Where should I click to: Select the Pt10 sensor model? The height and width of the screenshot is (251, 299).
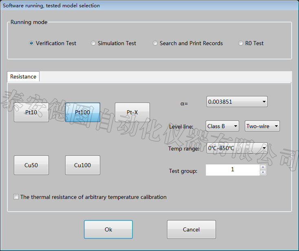pos(31,112)
